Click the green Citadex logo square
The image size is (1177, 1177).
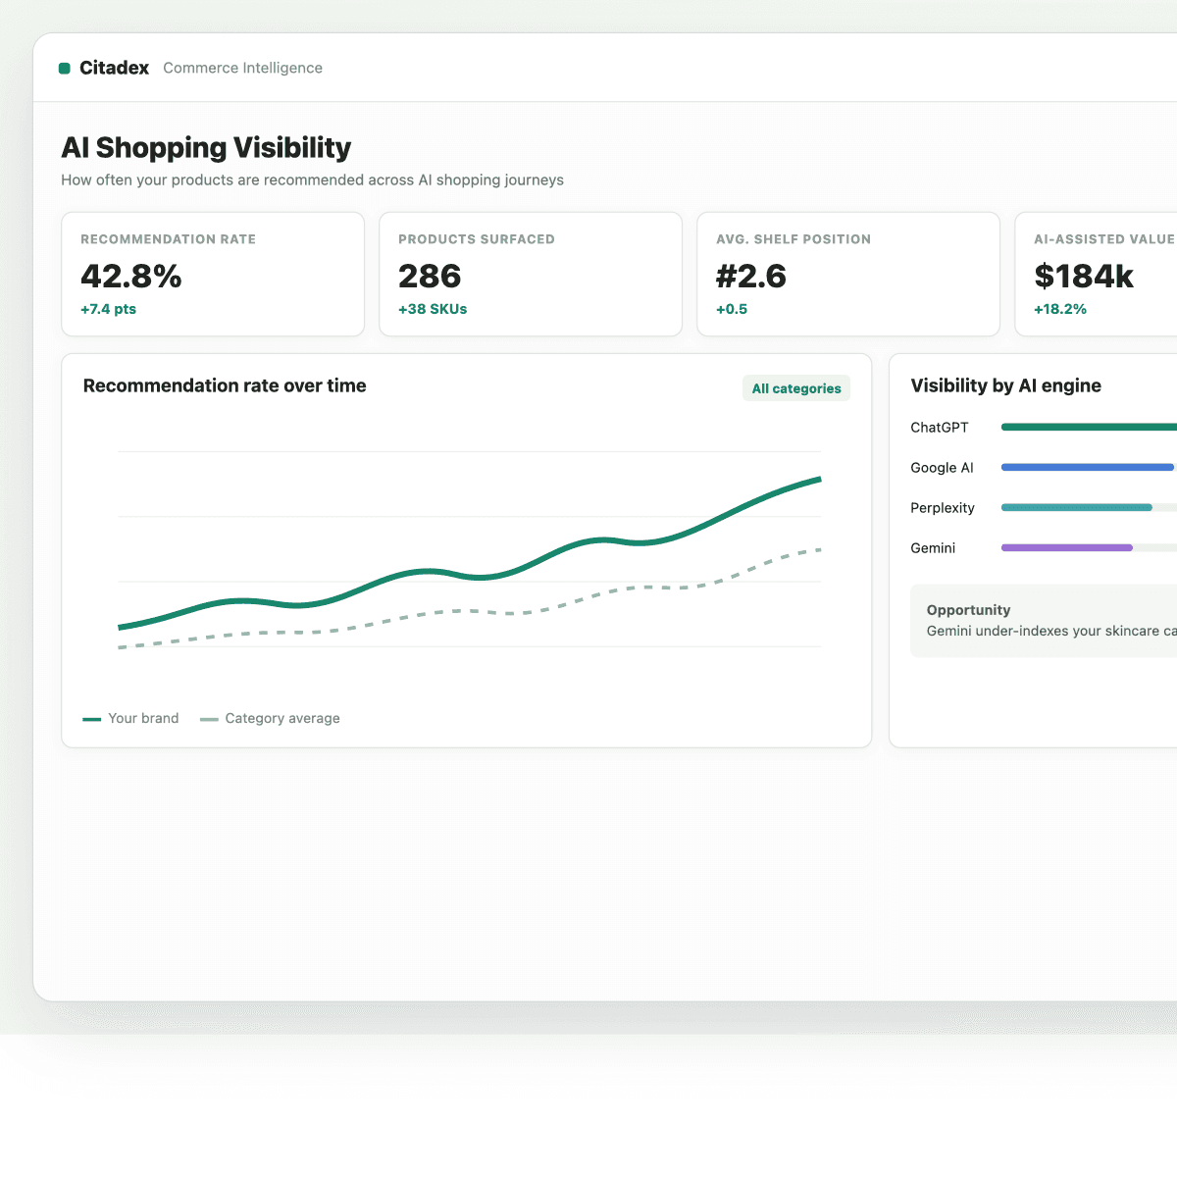[x=65, y=69]
